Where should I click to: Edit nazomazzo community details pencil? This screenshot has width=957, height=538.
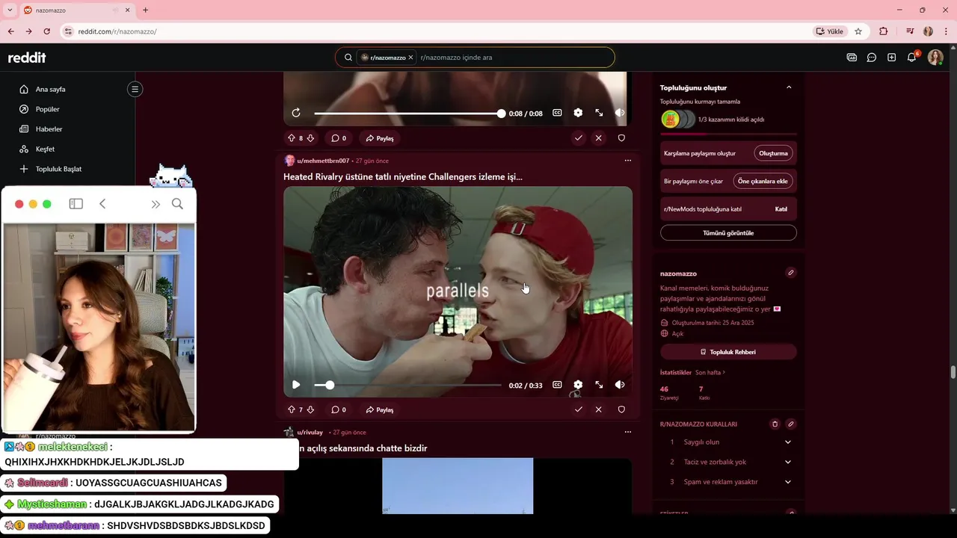[x=791, y=273]
